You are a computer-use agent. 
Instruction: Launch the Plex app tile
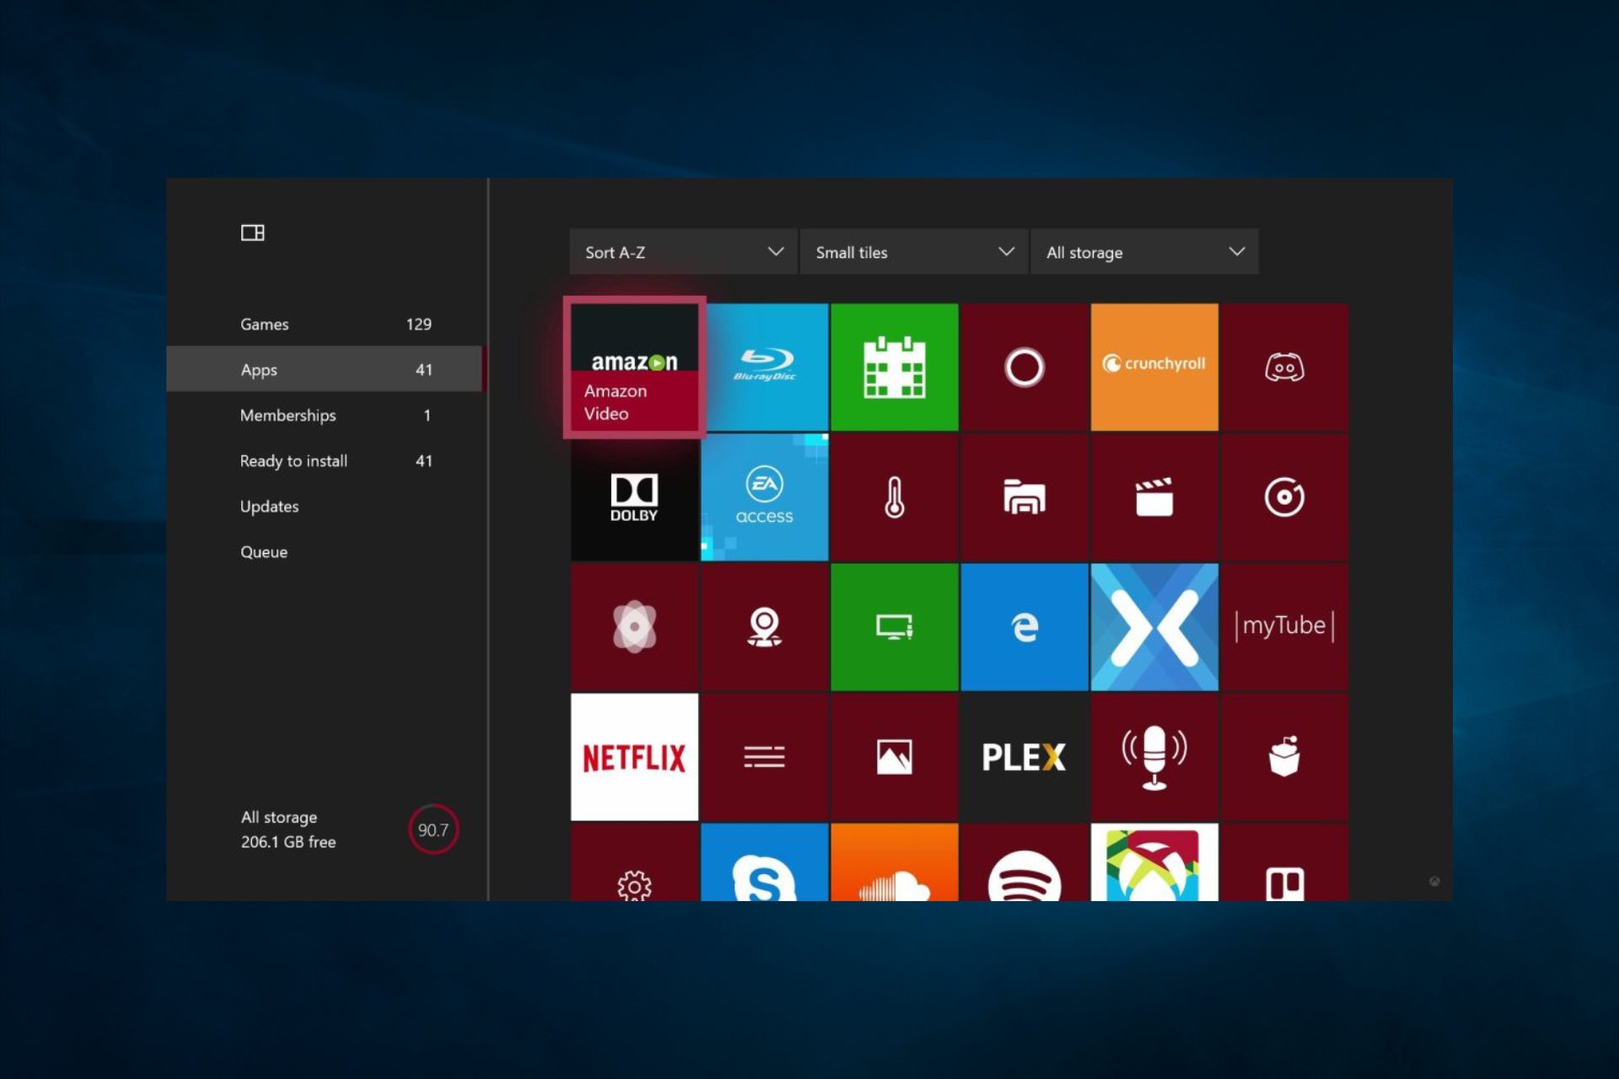(1024, 756)
